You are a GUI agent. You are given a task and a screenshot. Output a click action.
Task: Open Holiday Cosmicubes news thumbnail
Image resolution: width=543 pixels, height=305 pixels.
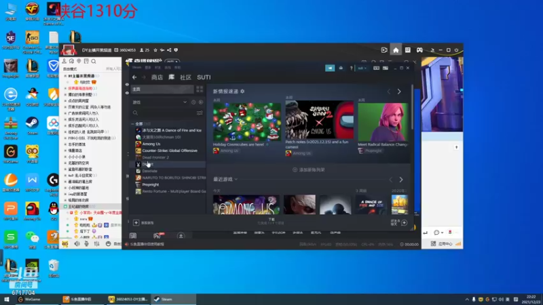(247, 121)
